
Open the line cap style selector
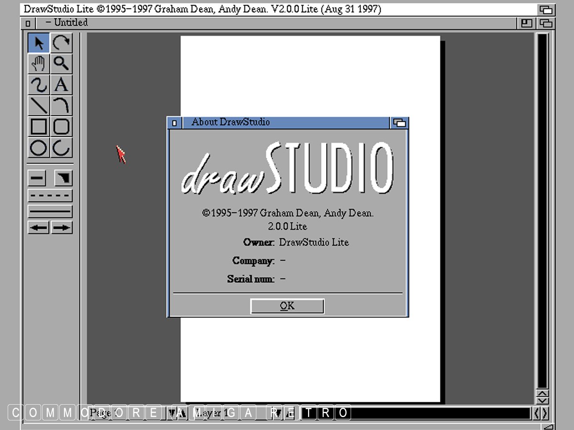37,179
